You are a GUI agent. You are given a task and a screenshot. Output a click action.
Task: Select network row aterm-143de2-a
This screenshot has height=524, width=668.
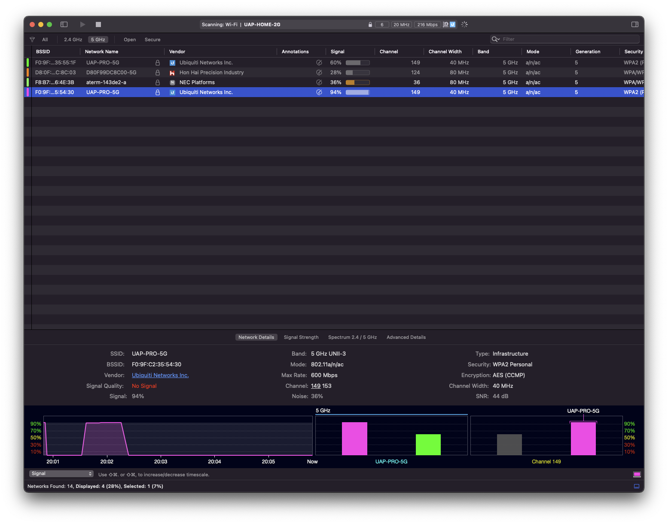pyautogui.click(x=334, y=82)
